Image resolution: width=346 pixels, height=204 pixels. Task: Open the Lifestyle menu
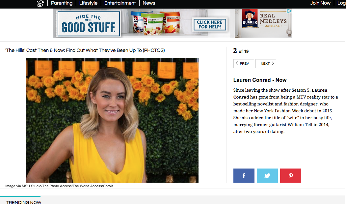click(88, 3)
